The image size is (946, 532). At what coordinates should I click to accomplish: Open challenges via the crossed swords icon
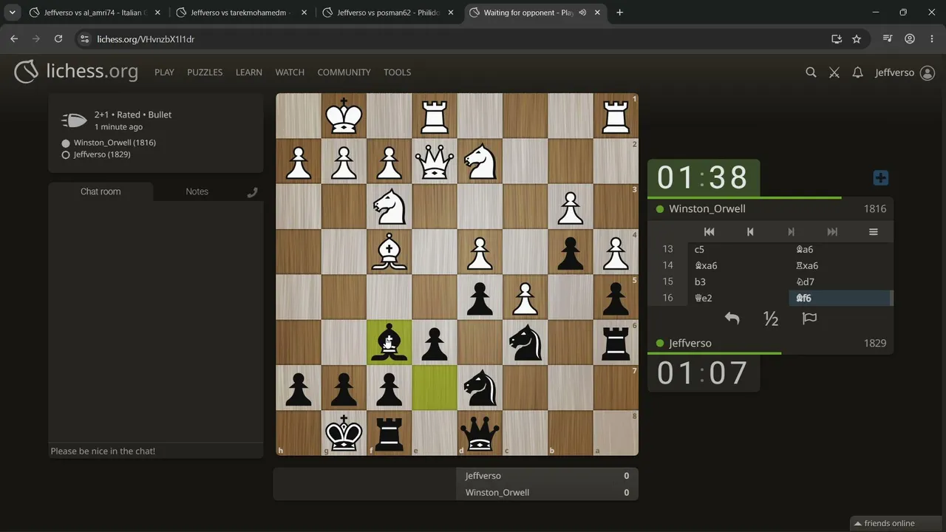[x=834, y=72]
